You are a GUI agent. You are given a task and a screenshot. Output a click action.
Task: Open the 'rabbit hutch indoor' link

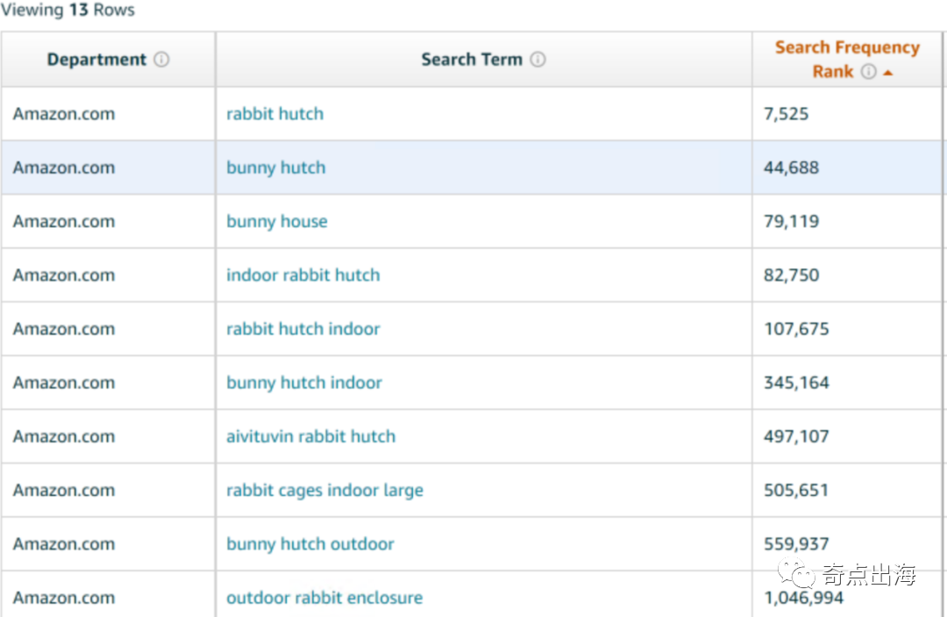pyautogui.click(x=303, y=330)
